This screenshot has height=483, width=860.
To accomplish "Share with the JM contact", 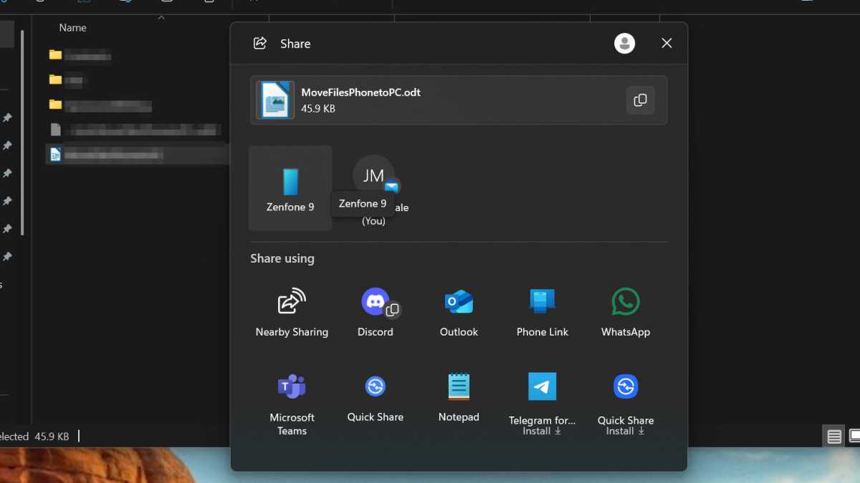I will pos(373,175).
